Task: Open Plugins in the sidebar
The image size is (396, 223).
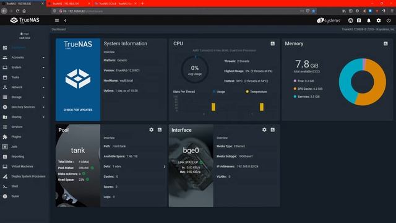Action: pos(25,136)
